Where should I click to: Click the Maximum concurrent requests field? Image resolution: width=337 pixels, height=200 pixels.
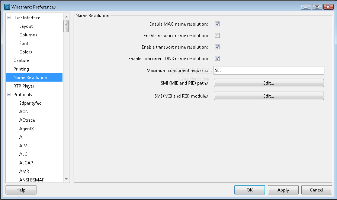(269, 70)
